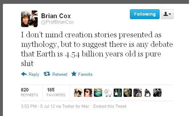
Task: Open the @ProfBrianCox handle link
Action: click(57, 22)
